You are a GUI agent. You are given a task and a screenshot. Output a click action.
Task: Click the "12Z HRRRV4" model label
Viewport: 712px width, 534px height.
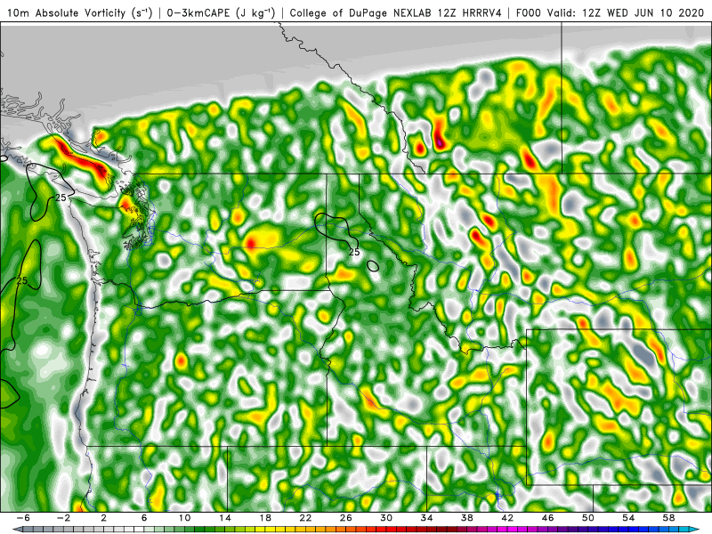(470, 12)
